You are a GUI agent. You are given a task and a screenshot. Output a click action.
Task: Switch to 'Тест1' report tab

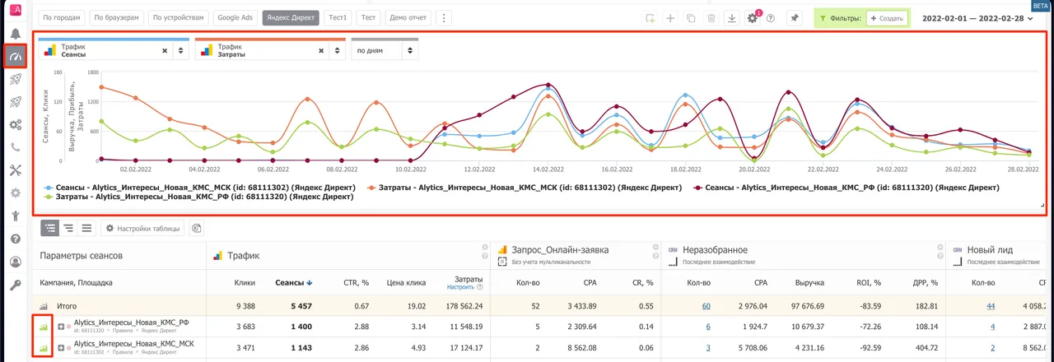[x=338, y=18]
